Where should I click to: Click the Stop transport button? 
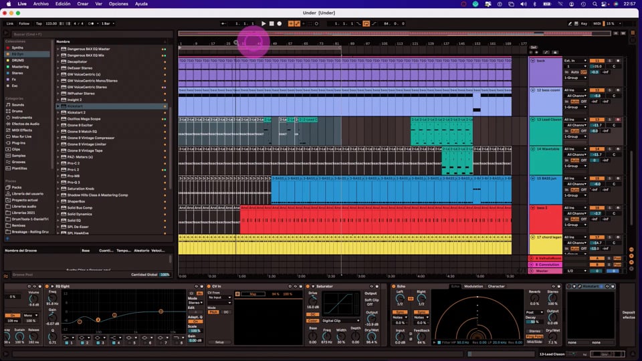coord(272,24)
